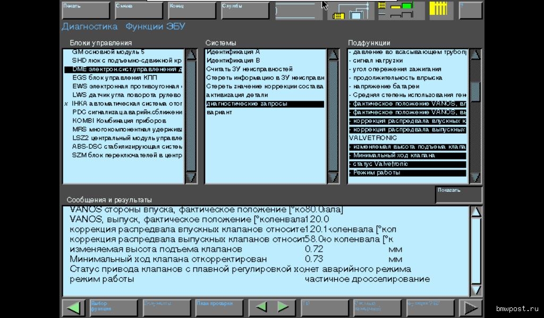Open the vehicle network connection diagram icon
Image resolution: width=544 pixels, height=318 pixels.
pyautogui.click(x=350, y=11)
